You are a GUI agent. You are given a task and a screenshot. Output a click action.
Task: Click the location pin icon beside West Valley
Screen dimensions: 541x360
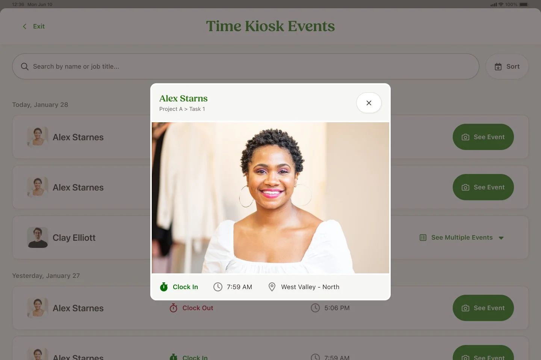coord(272,287)
